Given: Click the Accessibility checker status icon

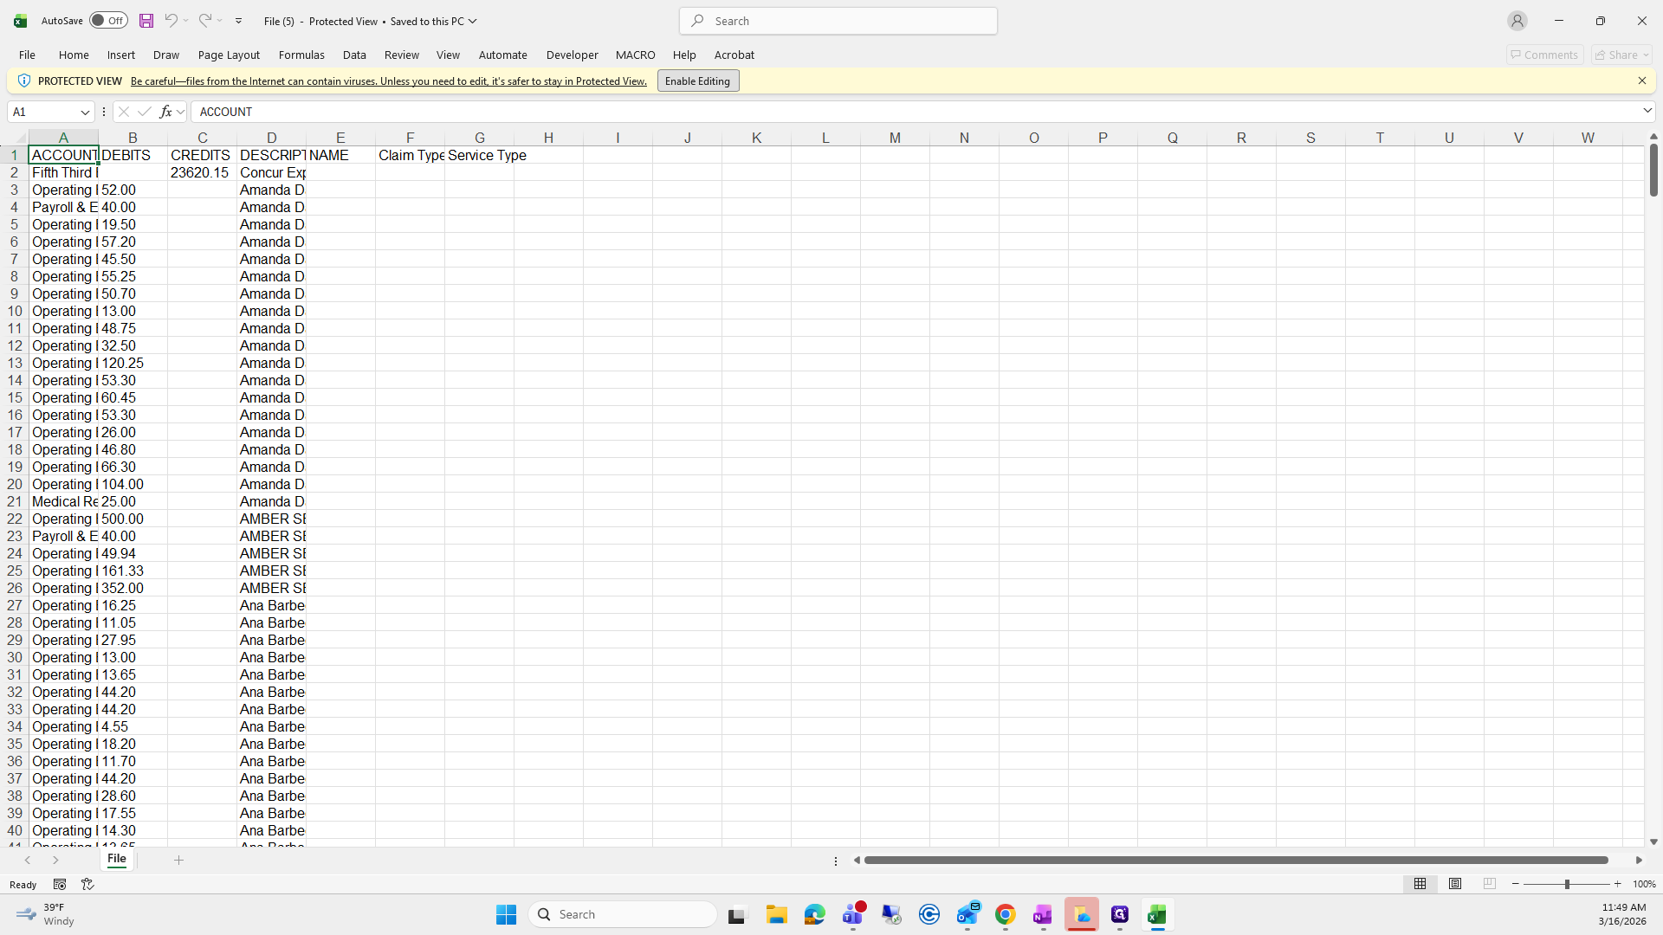Looking at the screenshot, I should (87, 884).
